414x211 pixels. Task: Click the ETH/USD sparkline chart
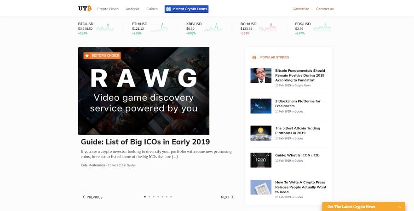point(159,28)
